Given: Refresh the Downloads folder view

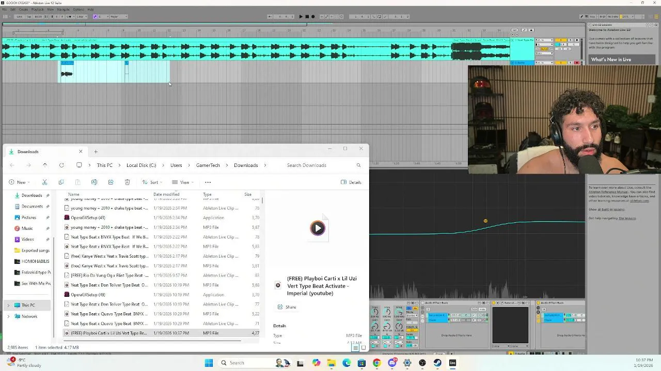Looking at the screenshot, I should coord(61,165).
